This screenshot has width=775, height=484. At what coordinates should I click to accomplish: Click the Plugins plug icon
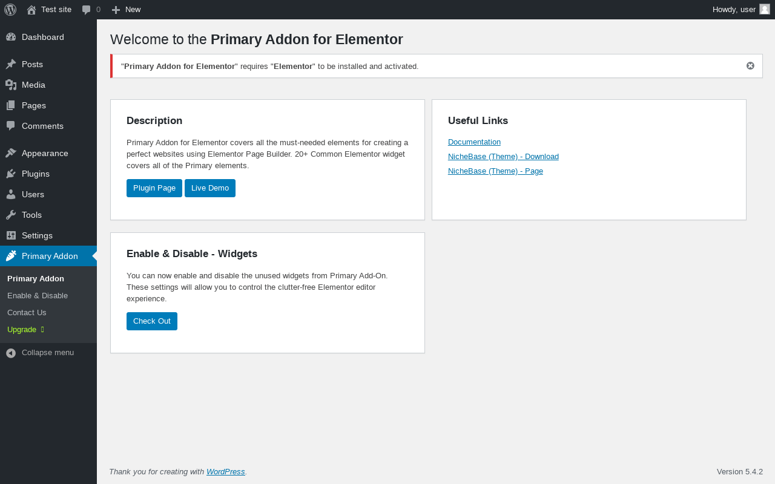[x=11, y=174]
